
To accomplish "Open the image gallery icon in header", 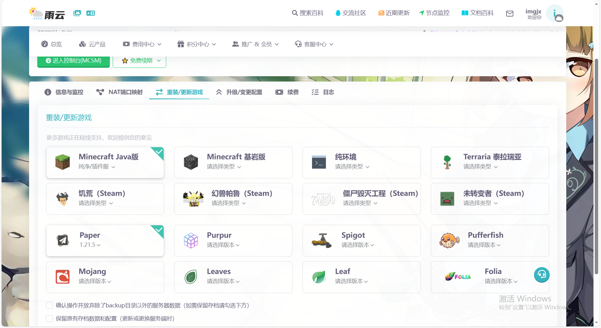I will (77, 13).
